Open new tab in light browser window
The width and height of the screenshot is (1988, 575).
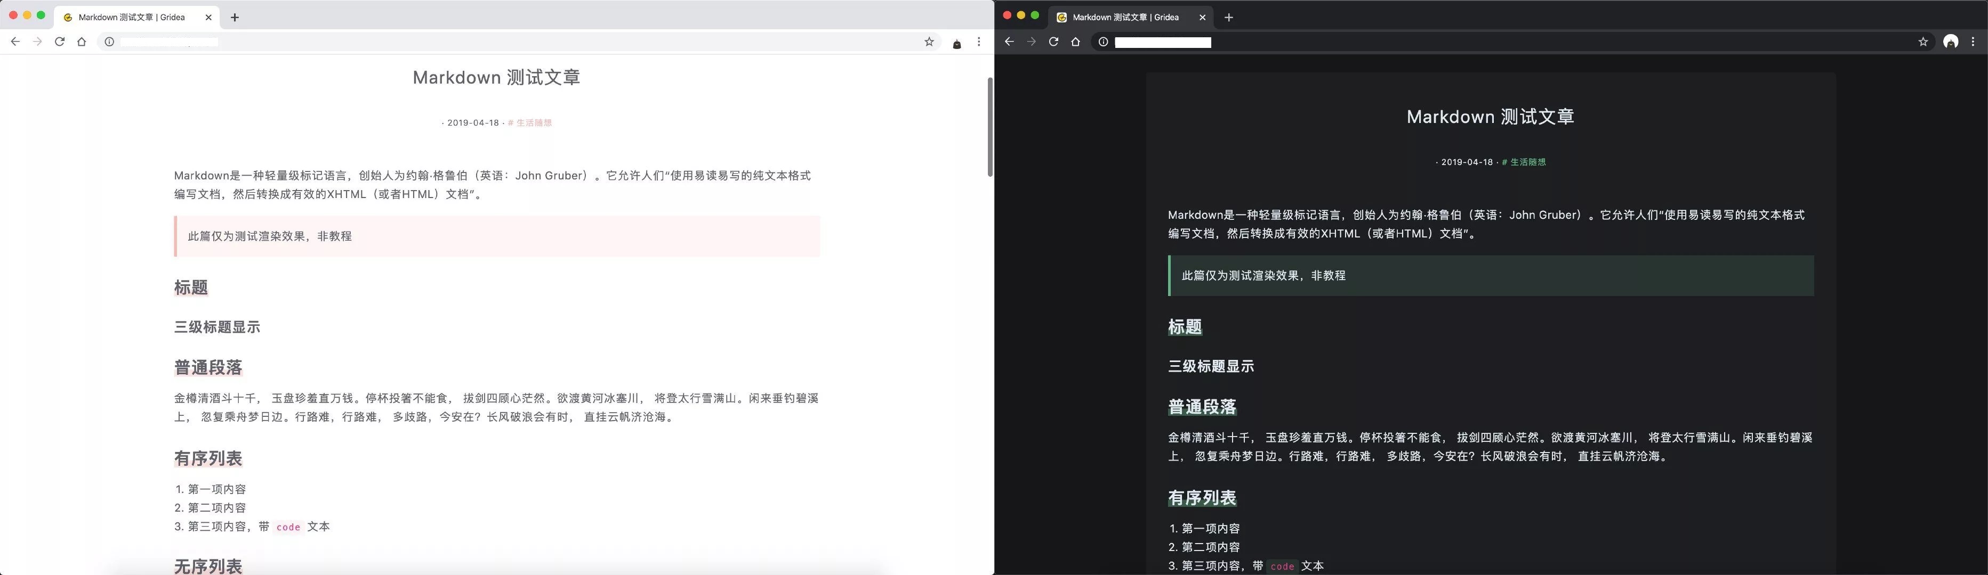click(235, 17)
